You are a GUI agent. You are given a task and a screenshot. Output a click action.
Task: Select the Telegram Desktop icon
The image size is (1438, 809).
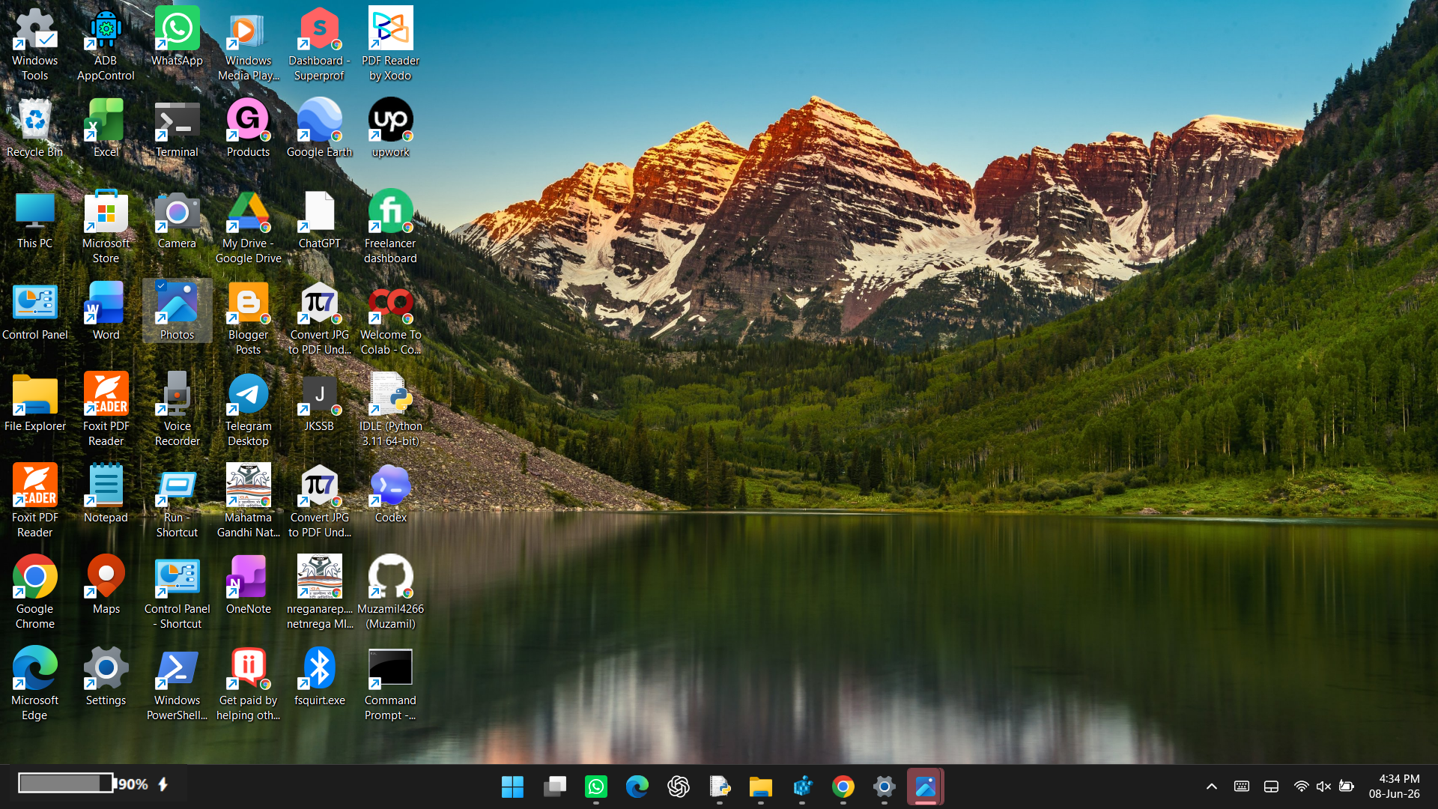(248, 410)
